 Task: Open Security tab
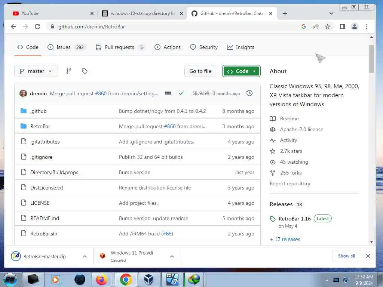pyautogui.click(x=204, y=47)
